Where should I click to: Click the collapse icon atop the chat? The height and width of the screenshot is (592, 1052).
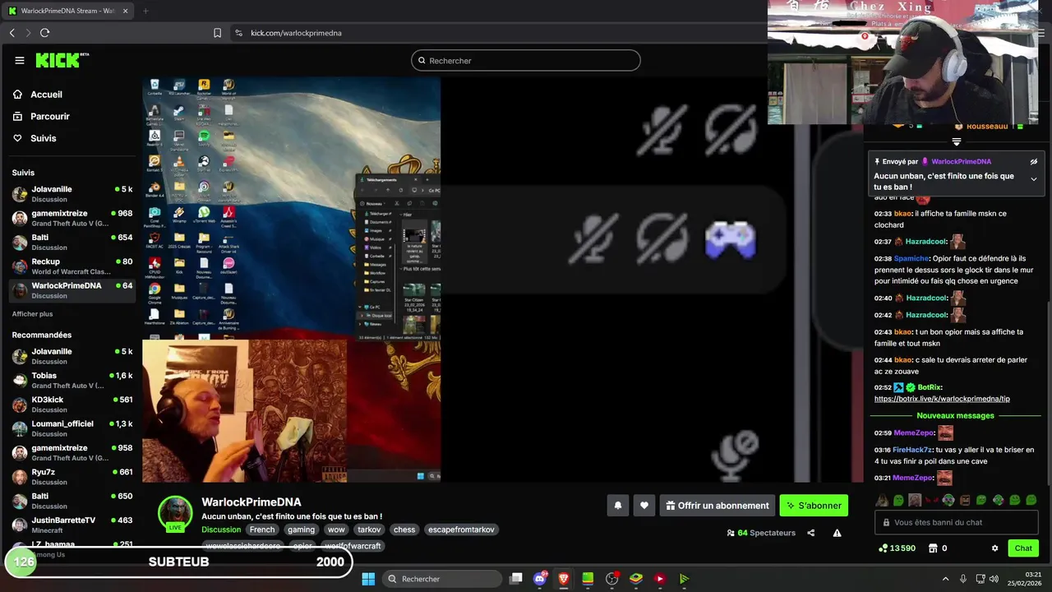(956, 141)
